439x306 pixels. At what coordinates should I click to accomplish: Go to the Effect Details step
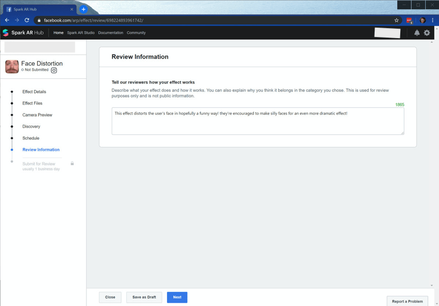tap(34, 92)
